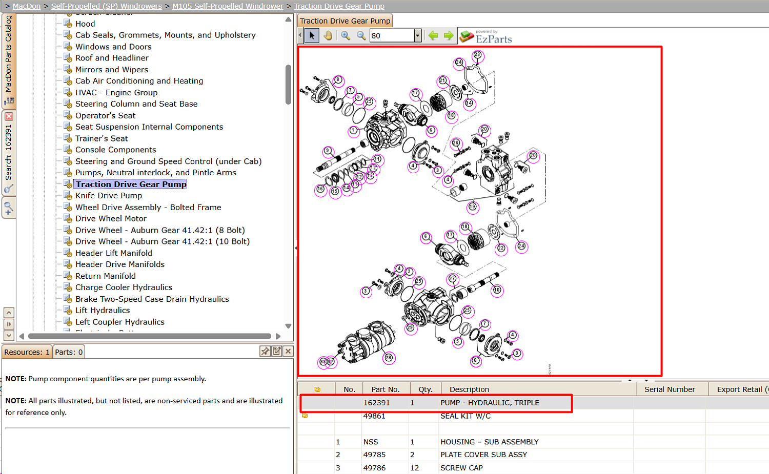The height and width of the screenshot is (474, 769).
Task: Click the tree scroll-up arrow
Action: (288, 19)
